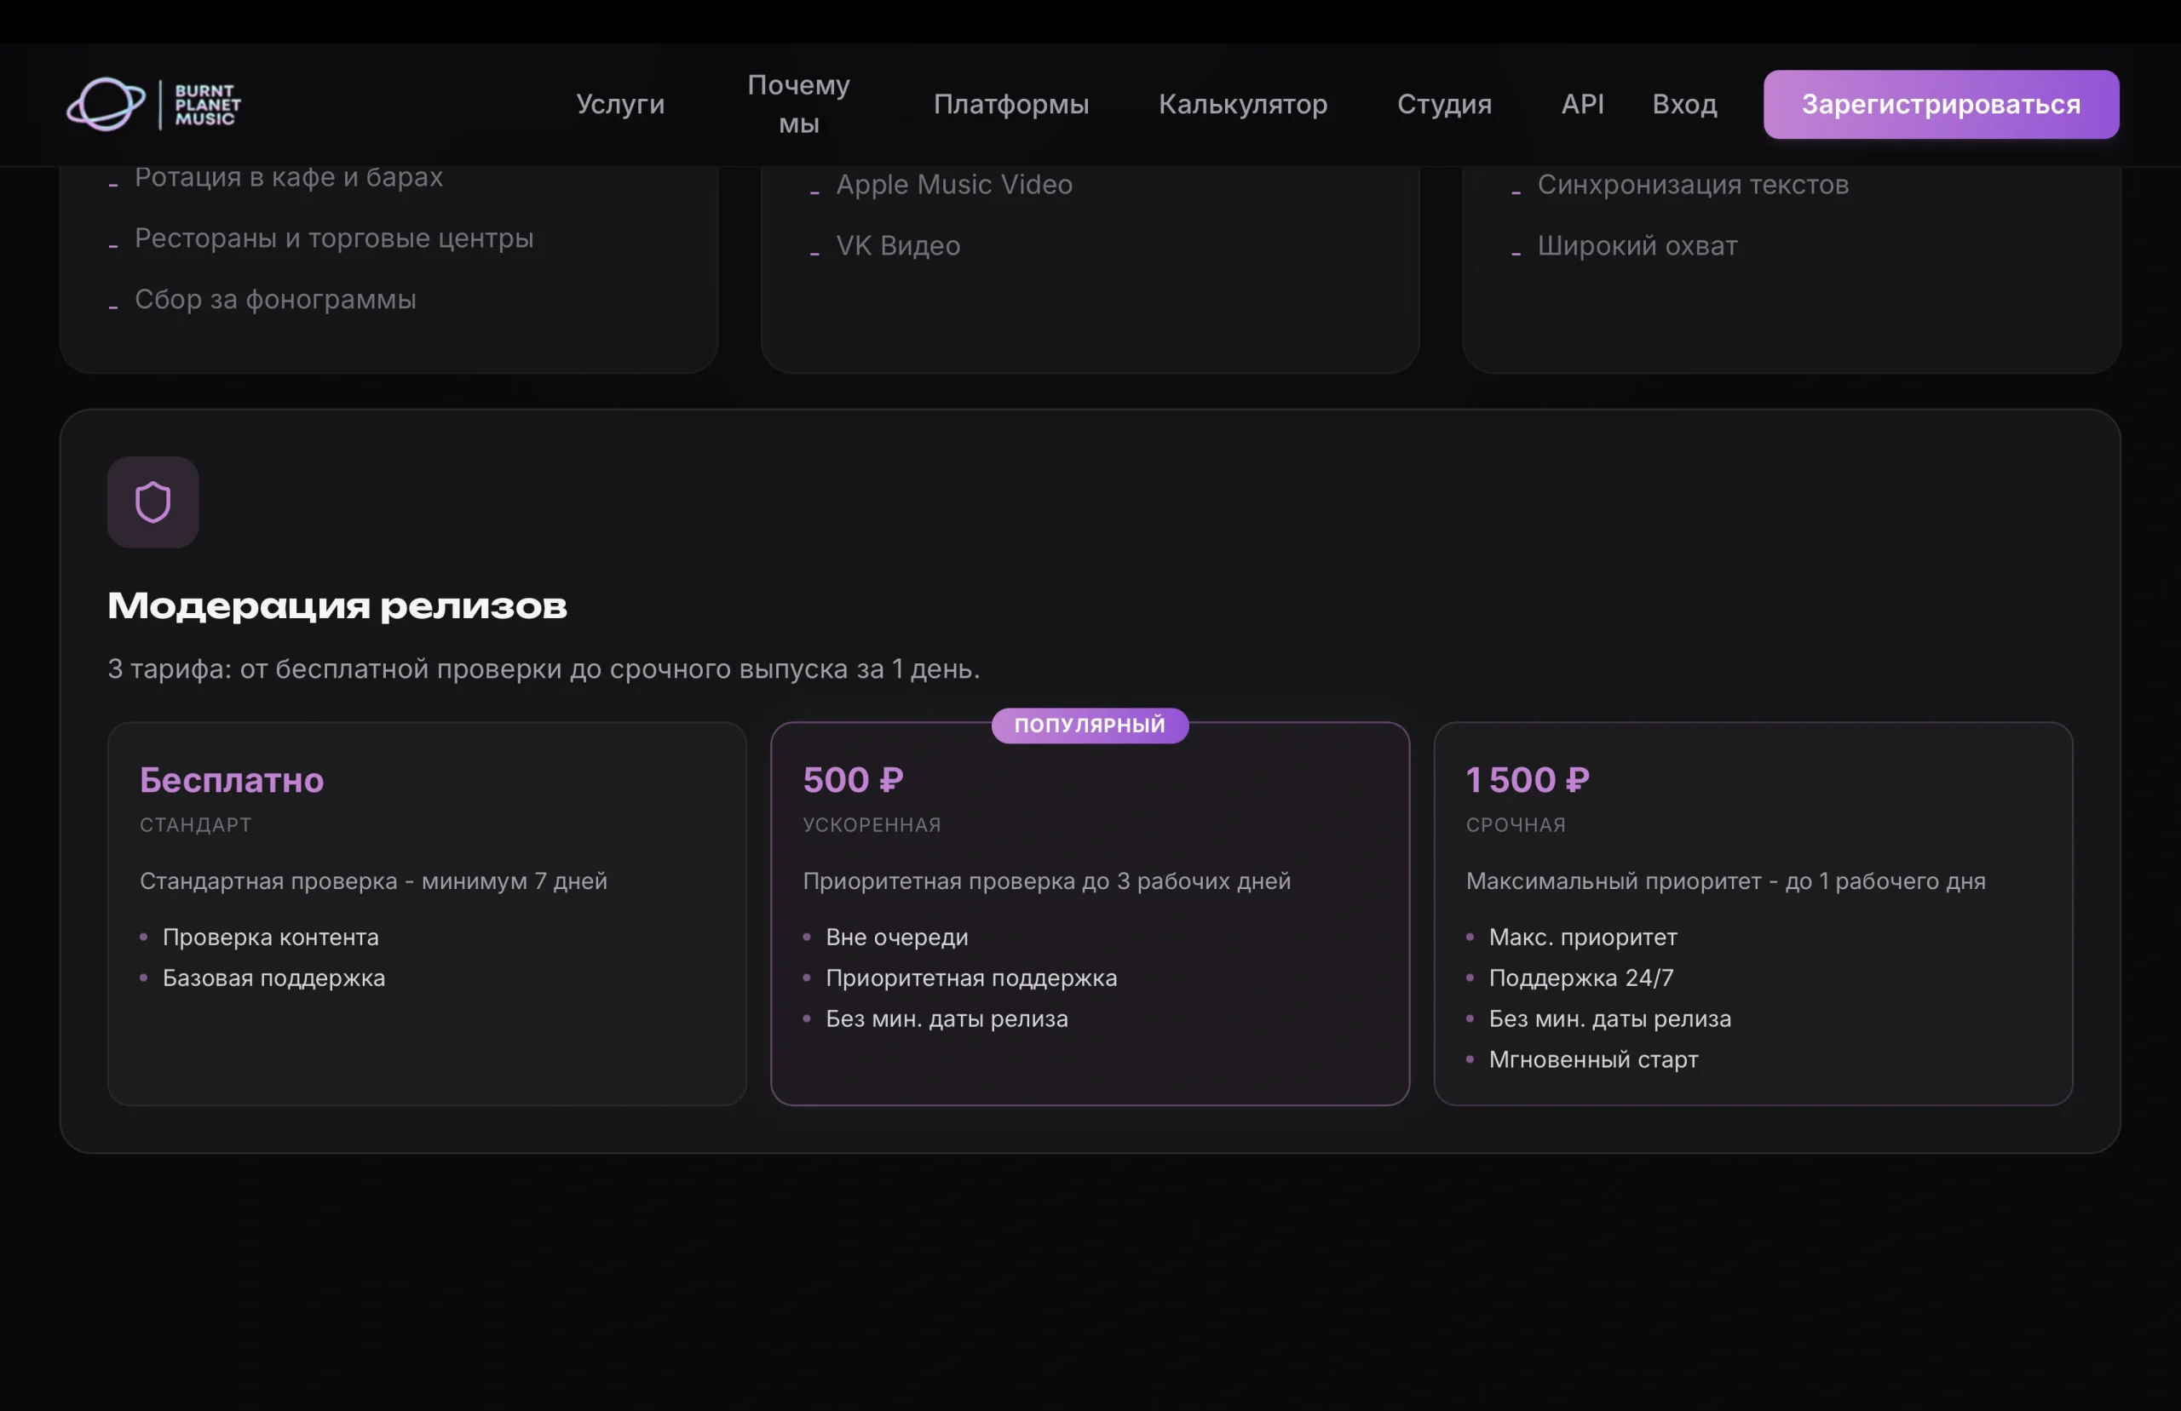Go to the Почему мы section
The image size is (2181, 1411).
click(x=798, y=105)
